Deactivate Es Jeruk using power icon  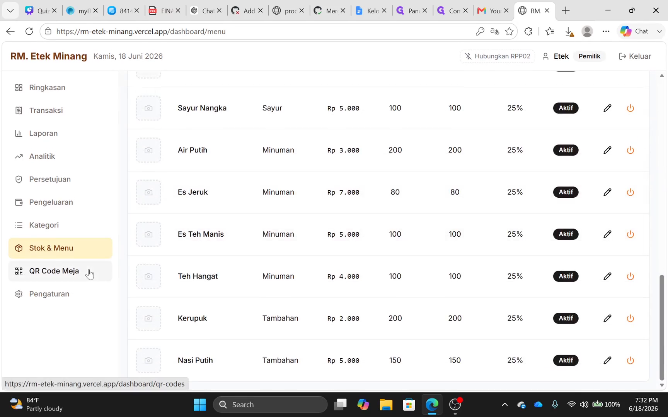coord(630,192)
